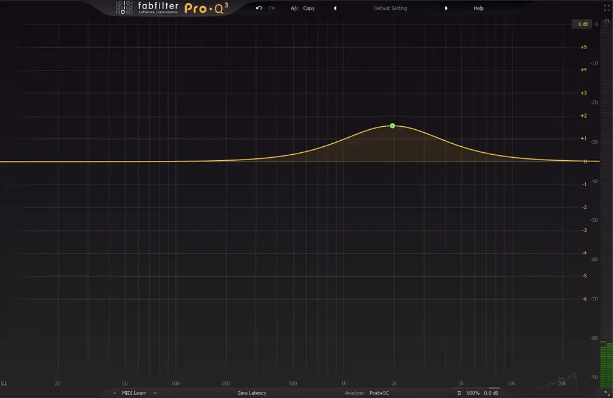Enable MIDI Learn

click(x=134, y=393)
